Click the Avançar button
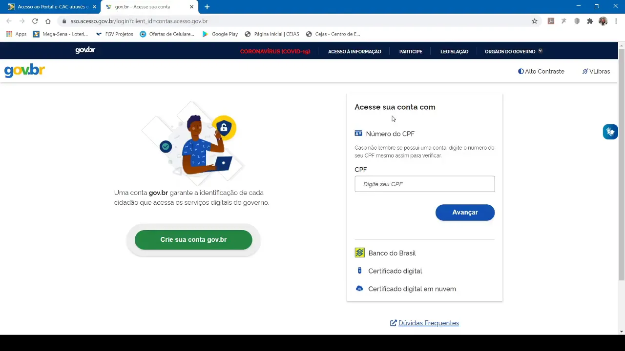The width and height of the screenshot is (625, 351). coord(465,213)
